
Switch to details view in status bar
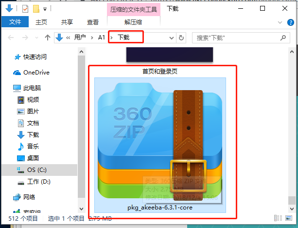tap(278, 218)
